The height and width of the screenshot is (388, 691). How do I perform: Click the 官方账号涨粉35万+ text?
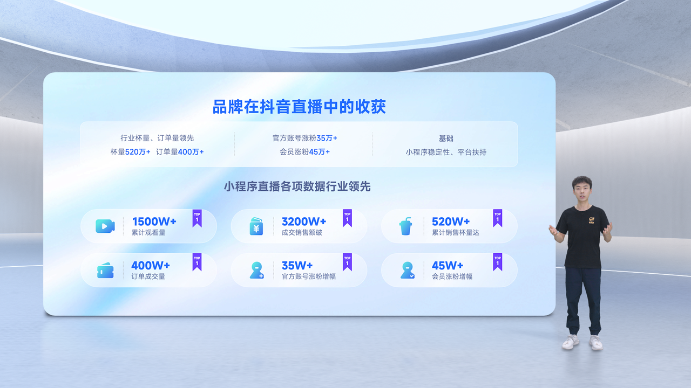304,138
